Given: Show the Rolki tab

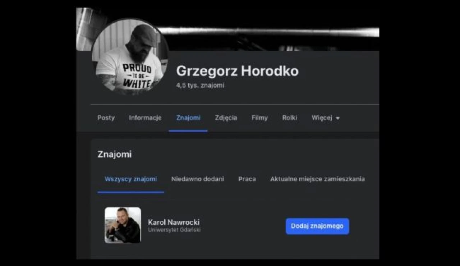Looking at the screenshot, I should 290,118.
